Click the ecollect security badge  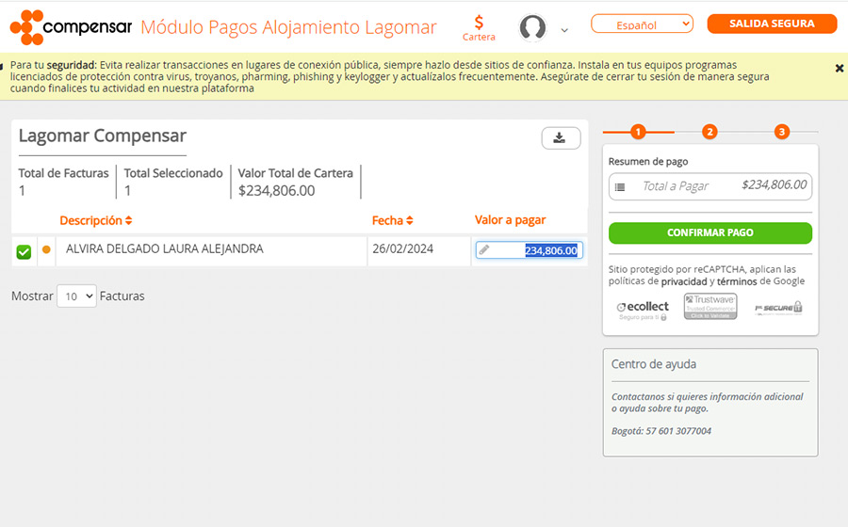(643, 308)
